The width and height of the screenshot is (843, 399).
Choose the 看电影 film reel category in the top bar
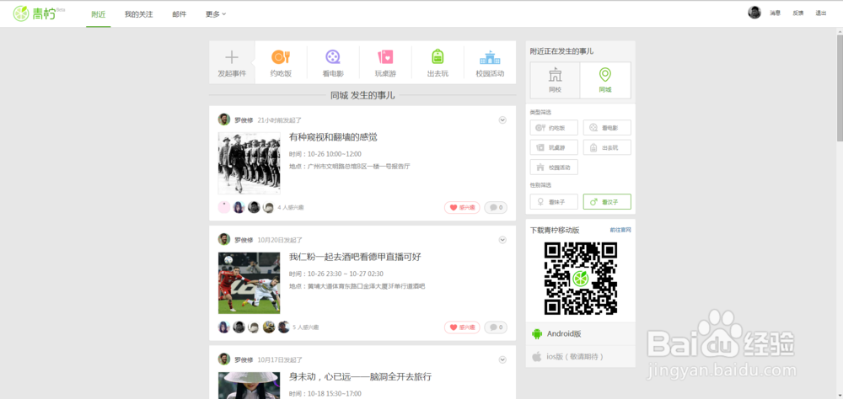click(x=333, y=63)
